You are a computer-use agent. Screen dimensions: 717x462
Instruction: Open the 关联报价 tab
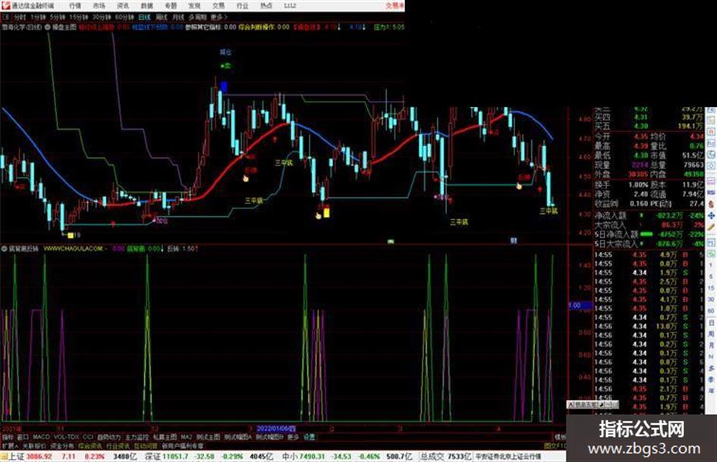pyautogui.click(x=34, y=445)
